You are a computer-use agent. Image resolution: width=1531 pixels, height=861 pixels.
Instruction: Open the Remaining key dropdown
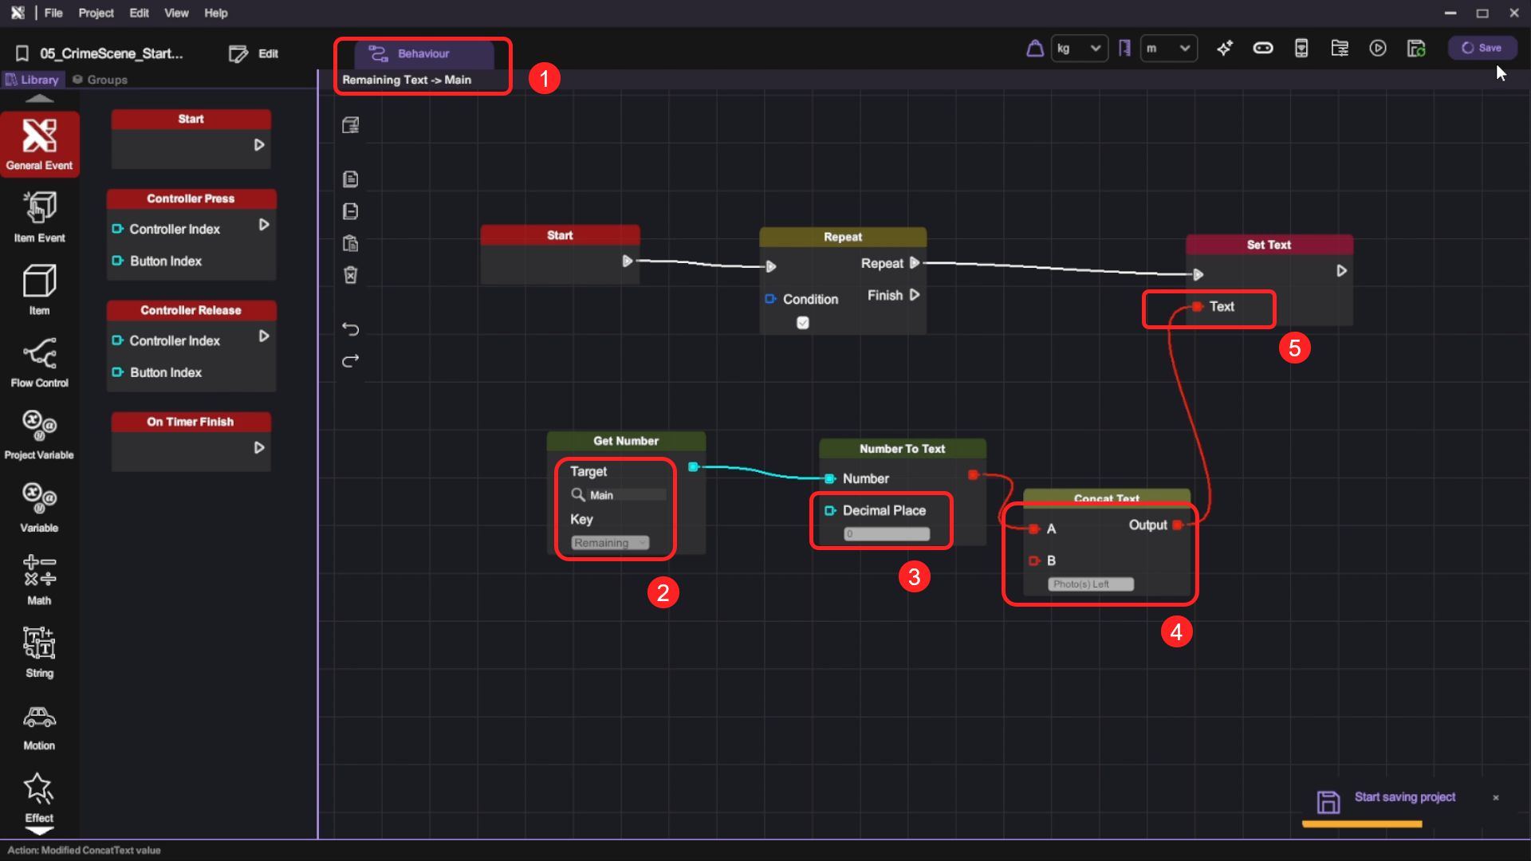[x=610, y=543]
